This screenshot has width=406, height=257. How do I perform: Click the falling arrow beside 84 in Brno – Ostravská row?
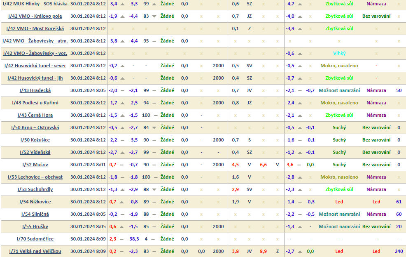pyautogui.click(x=154, y=127)
